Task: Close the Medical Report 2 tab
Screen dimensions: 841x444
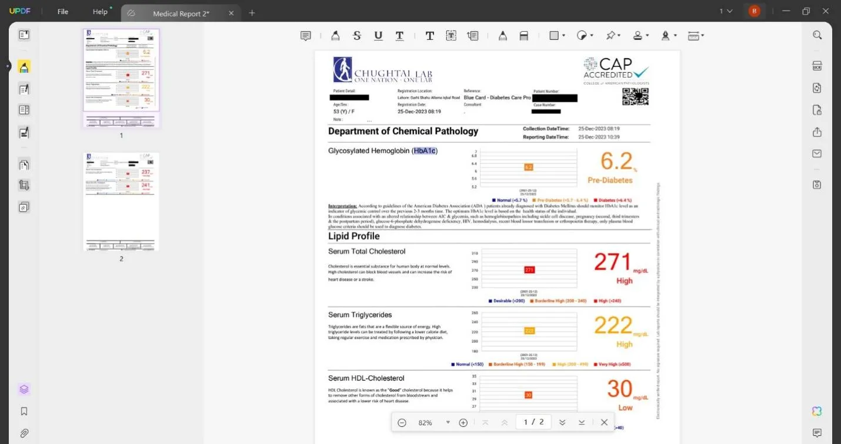Action: [231, 13]
